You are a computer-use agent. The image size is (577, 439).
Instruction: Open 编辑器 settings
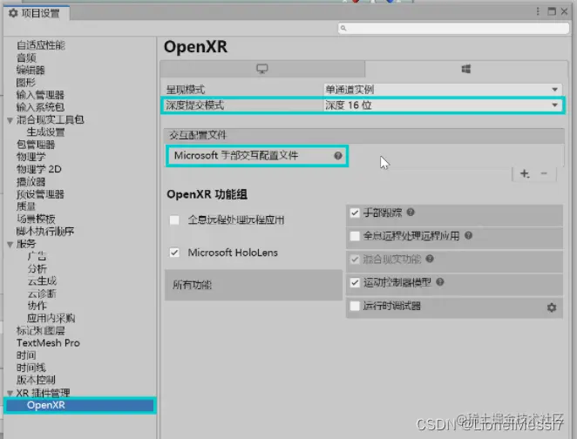[x=31, y=70]
